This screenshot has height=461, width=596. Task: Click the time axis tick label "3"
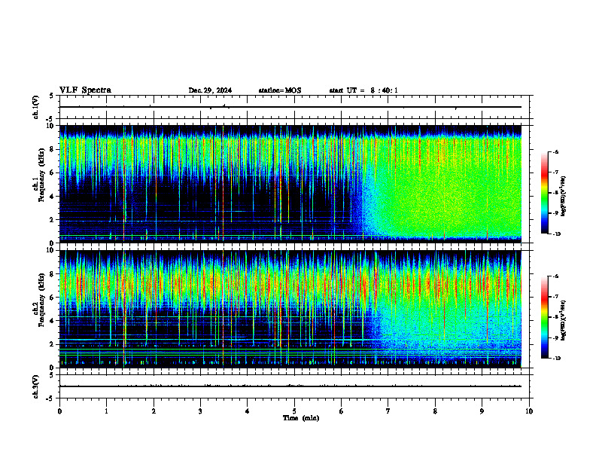click(x=200, y=411)
